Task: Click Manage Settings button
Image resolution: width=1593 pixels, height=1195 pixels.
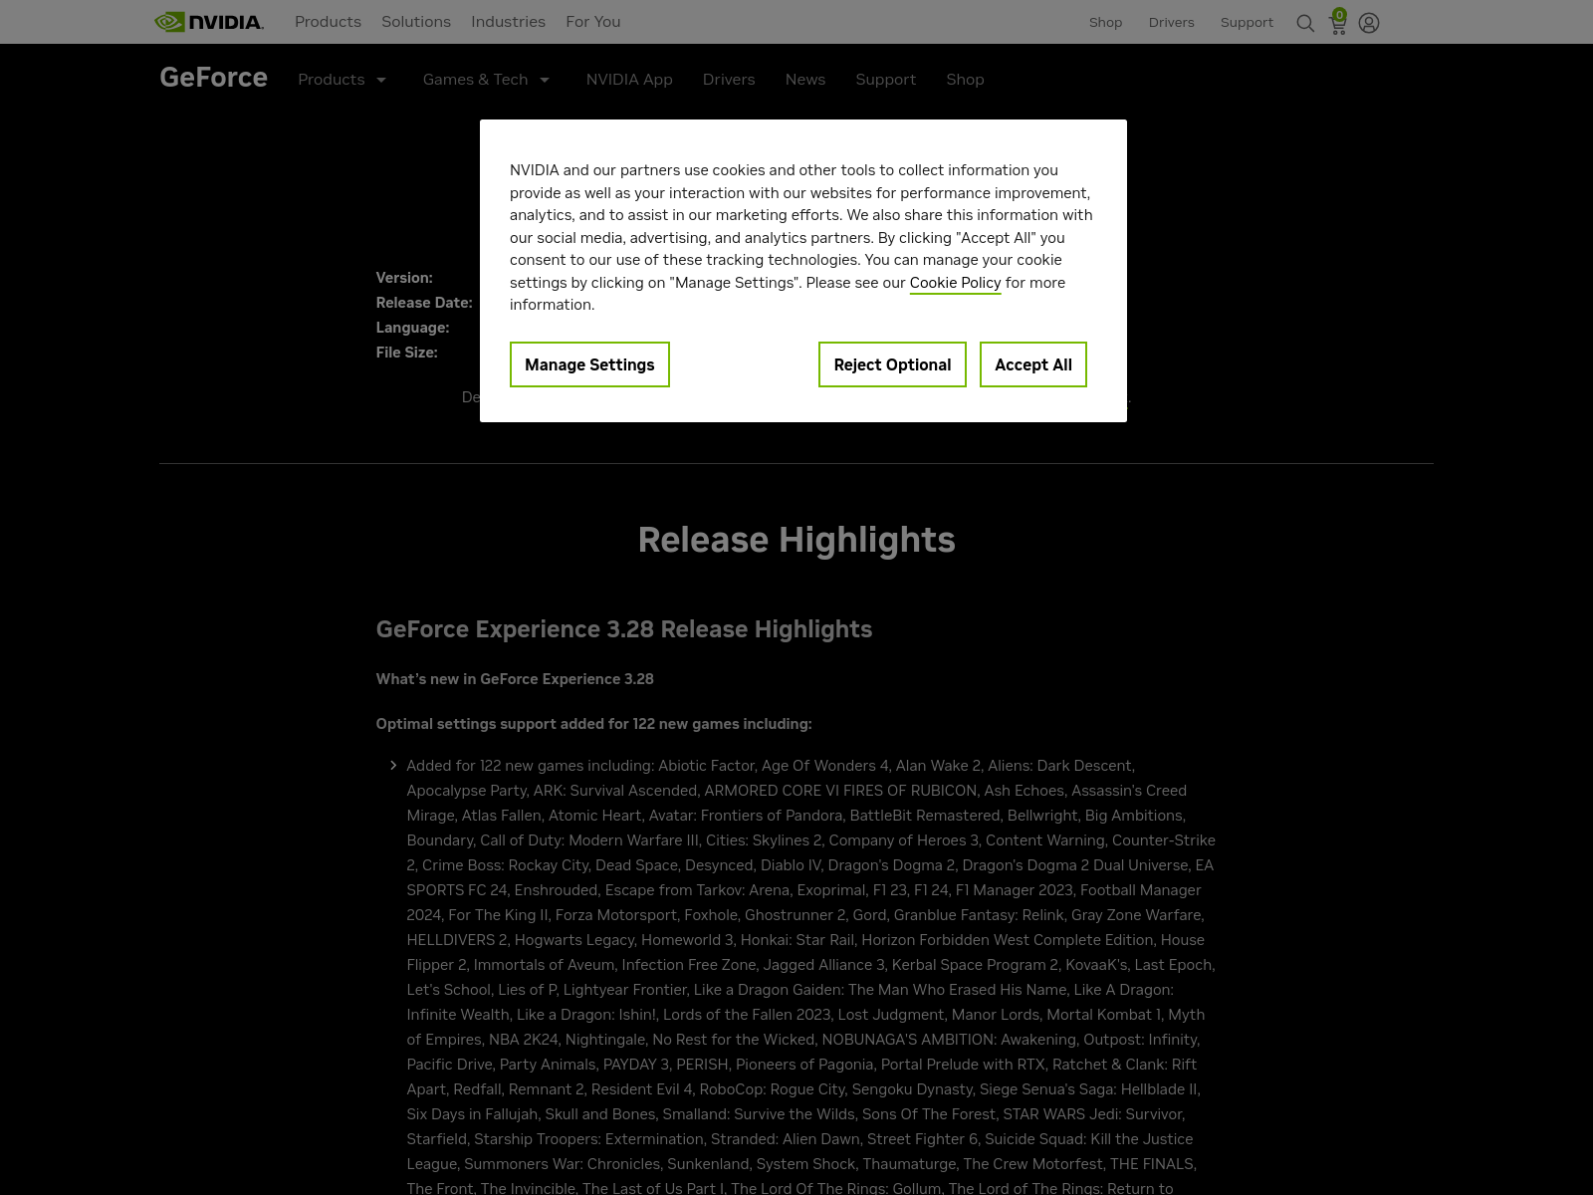Action: [x=589, y=364]
